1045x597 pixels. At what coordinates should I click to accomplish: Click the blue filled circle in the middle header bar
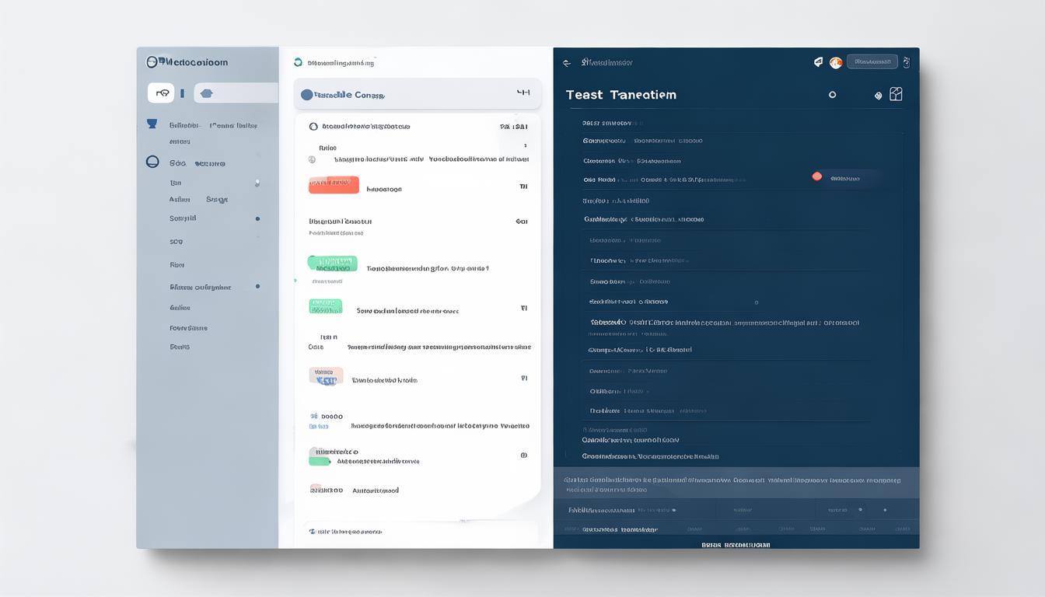[x=306, y=95]
